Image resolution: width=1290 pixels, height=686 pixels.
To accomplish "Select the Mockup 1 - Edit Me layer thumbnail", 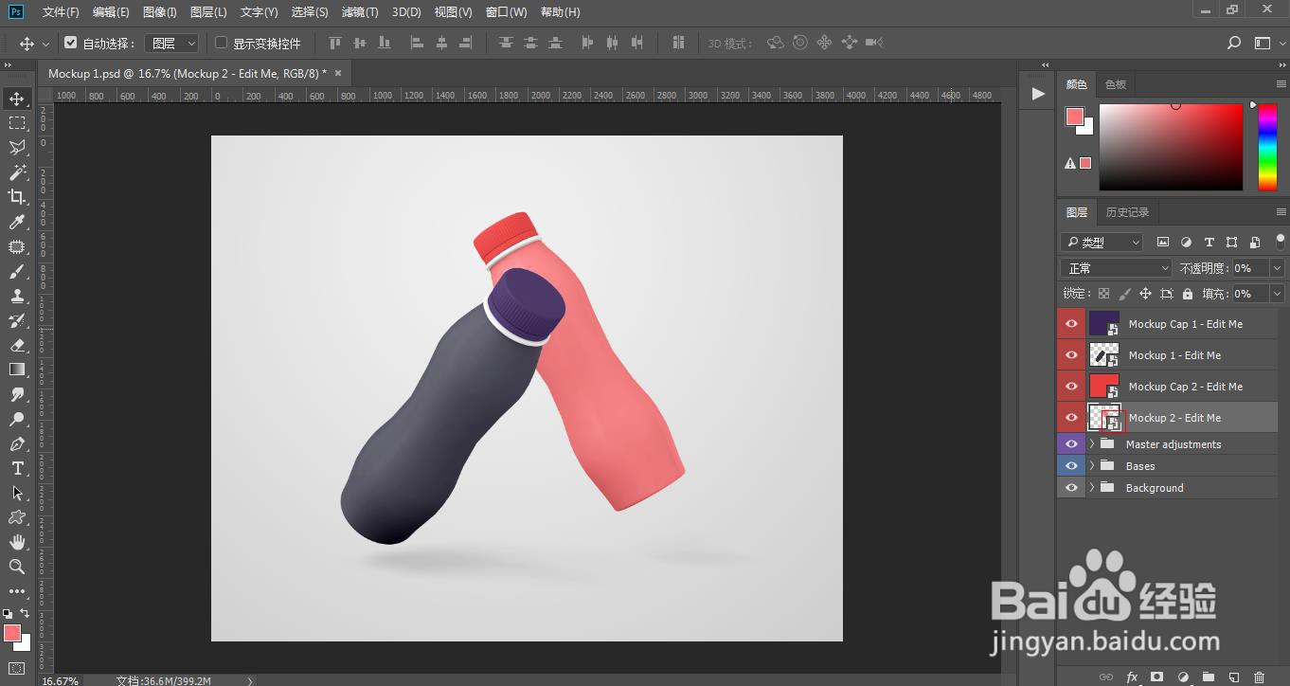I will [x=1104, y=355].
